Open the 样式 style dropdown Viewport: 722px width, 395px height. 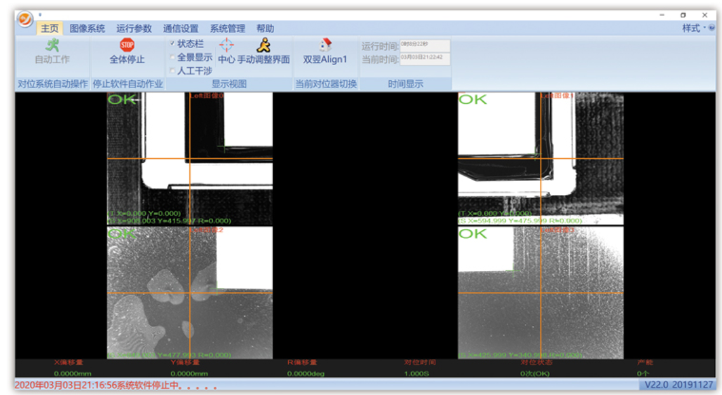click(693, 28)
